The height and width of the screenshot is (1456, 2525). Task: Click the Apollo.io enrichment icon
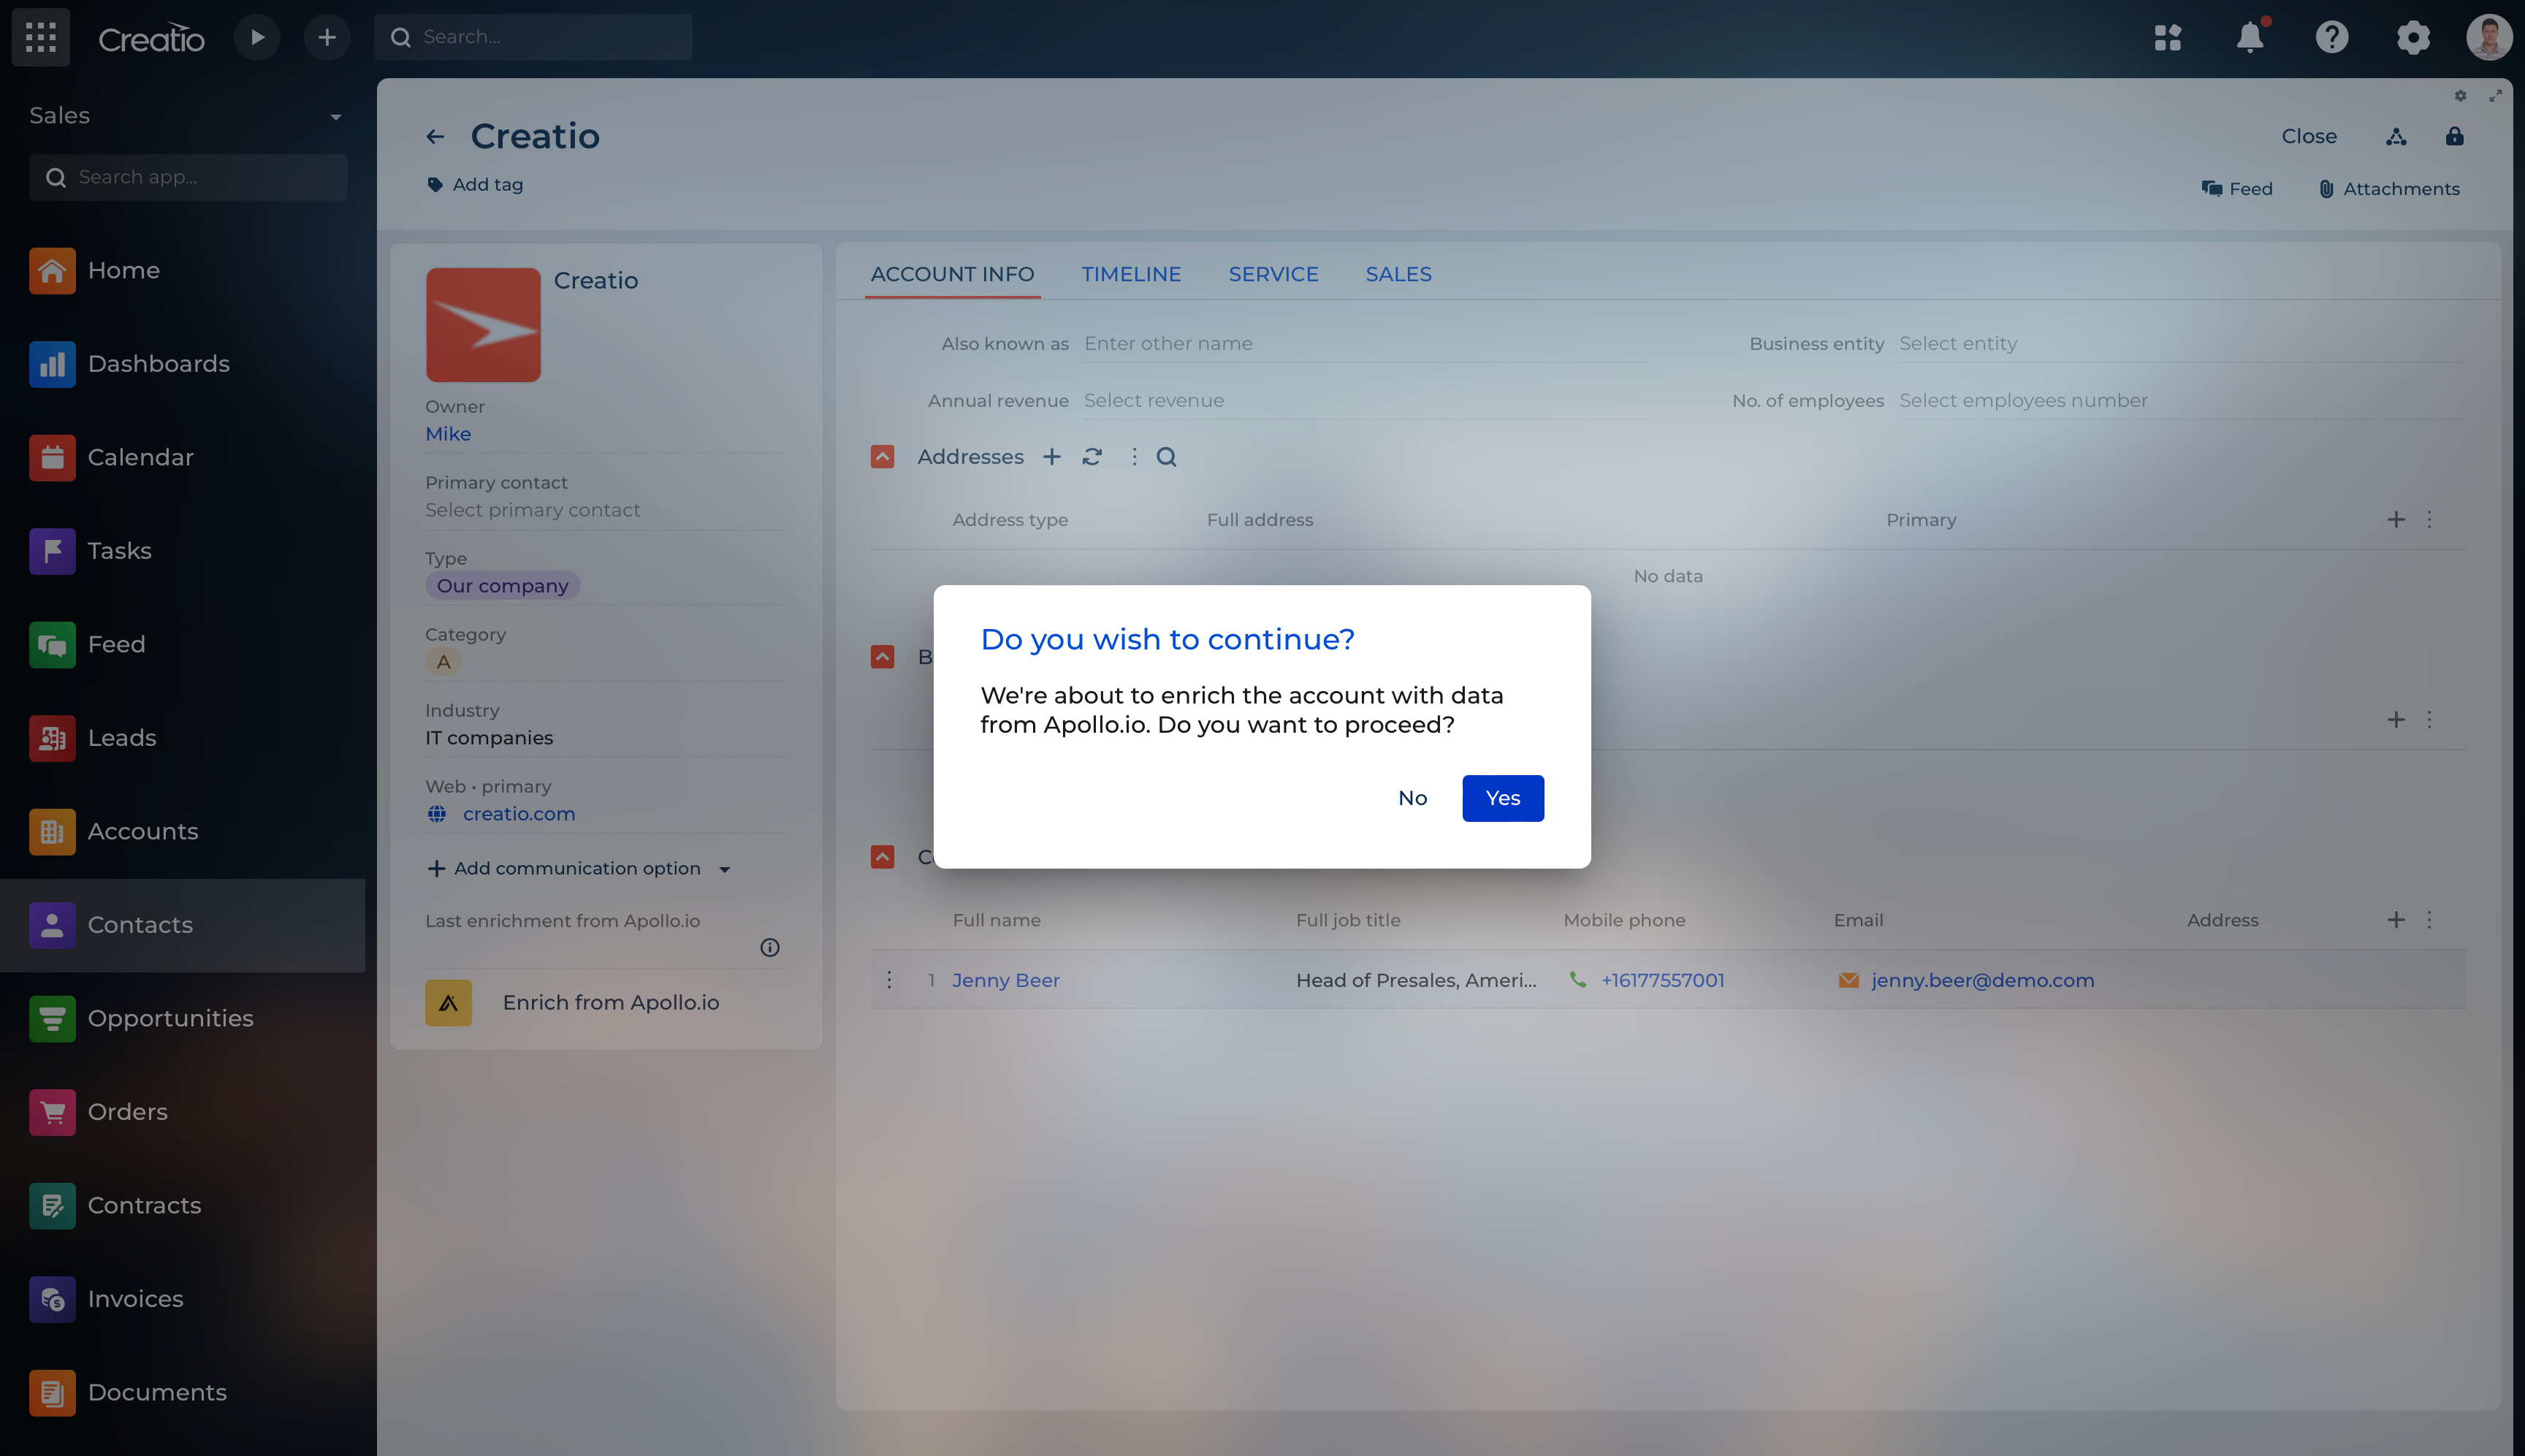pos(448,1002)
